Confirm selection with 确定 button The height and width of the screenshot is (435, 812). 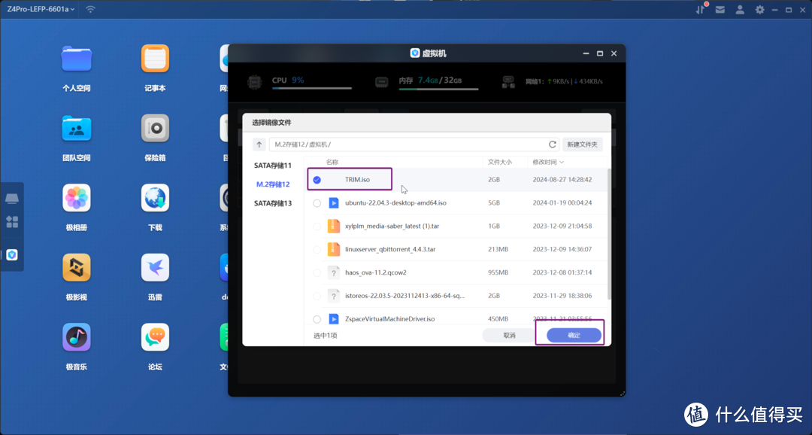(x=574, y=335)
